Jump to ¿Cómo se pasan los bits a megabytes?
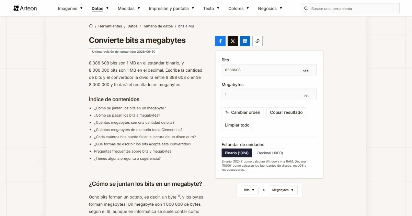The width and height of the screenshot is (412, 216). click(127, 115)
